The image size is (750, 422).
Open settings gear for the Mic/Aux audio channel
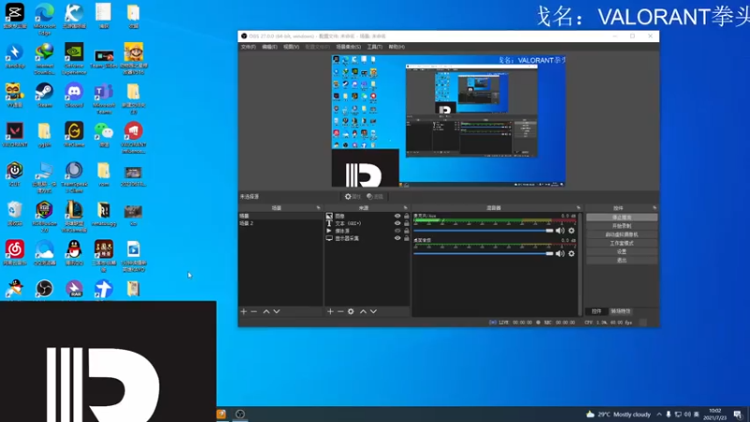[x=572, y=231]
